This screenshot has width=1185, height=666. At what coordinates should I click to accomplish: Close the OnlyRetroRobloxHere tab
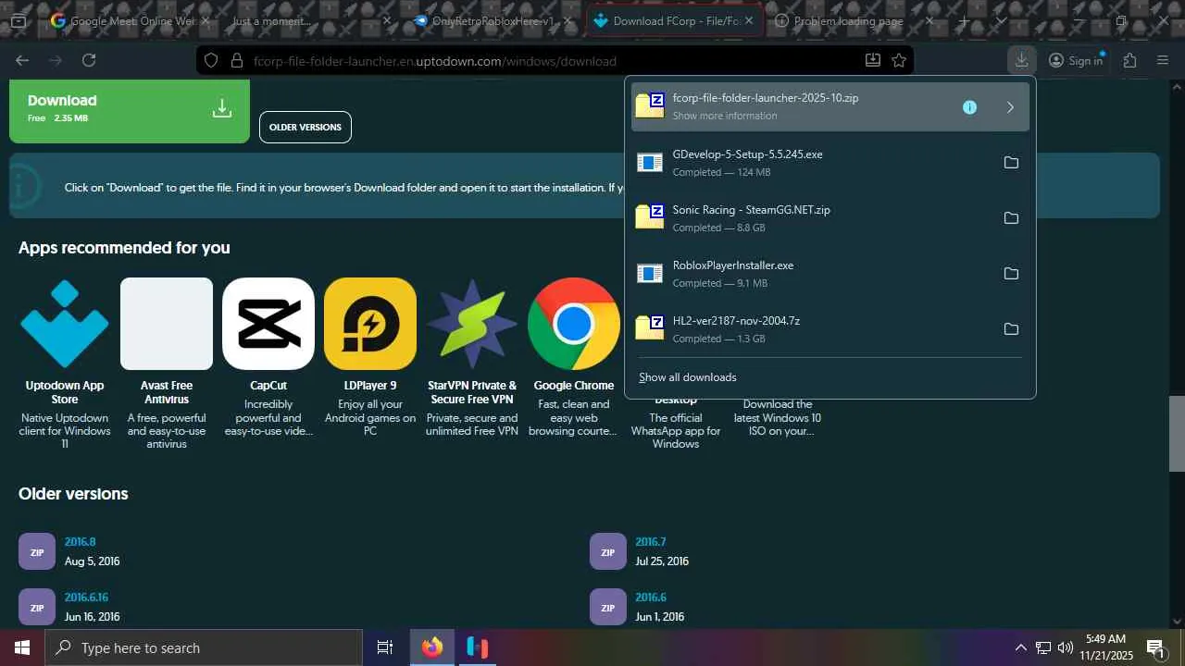(x=568, y=20)
